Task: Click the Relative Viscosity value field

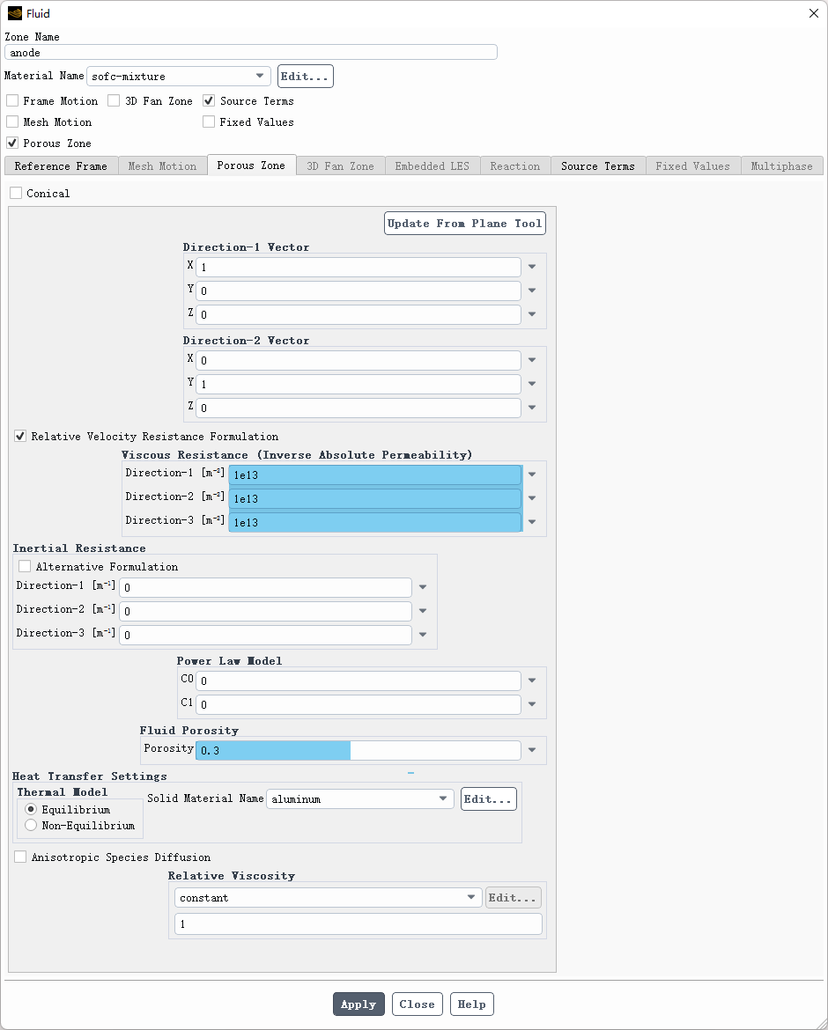Action: coord(359,923)
